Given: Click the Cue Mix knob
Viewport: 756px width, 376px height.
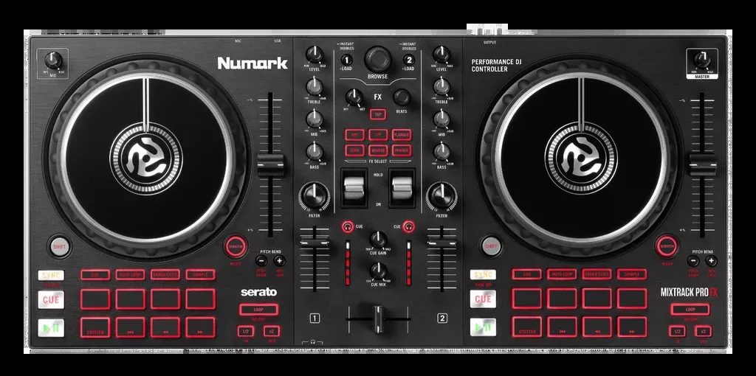Looking at the screenshot, I should 378,271.
